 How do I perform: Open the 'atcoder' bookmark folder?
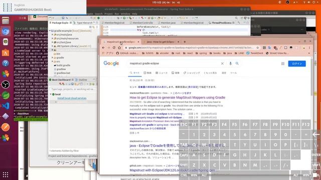(x=163, y=53)
